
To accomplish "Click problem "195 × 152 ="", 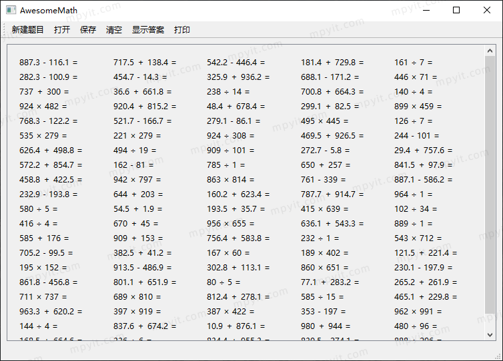I will click(x=43, y=268).
